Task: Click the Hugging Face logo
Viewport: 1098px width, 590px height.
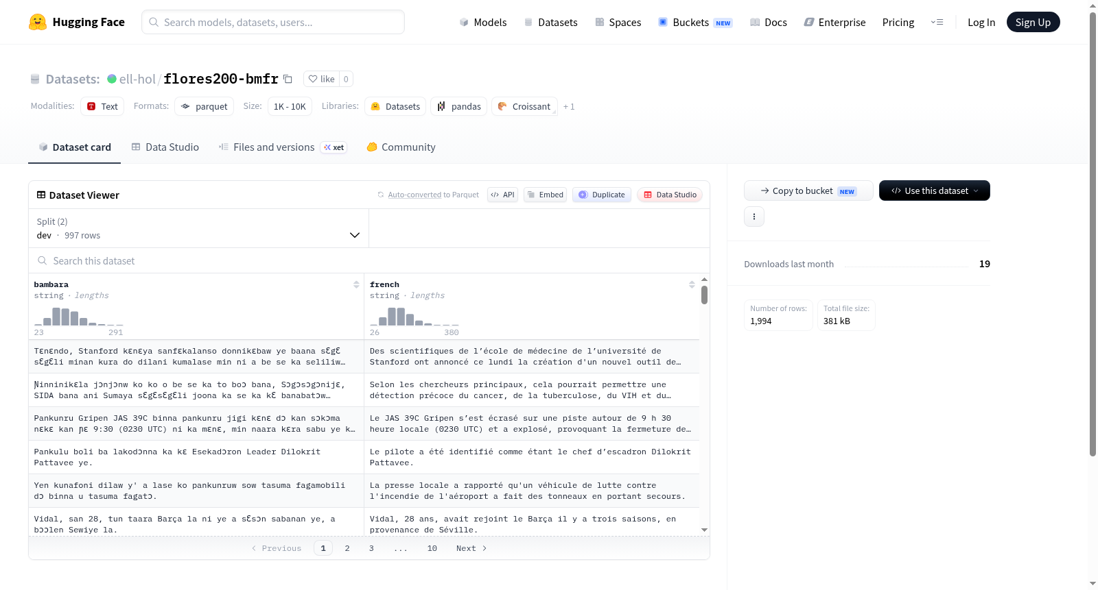Action: coord(77,22)
